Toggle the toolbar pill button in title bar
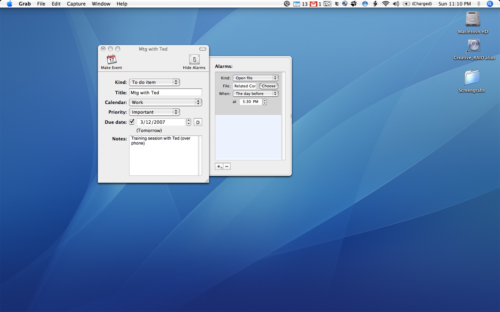This screenshot has width=500, height=312. [203, 49]
